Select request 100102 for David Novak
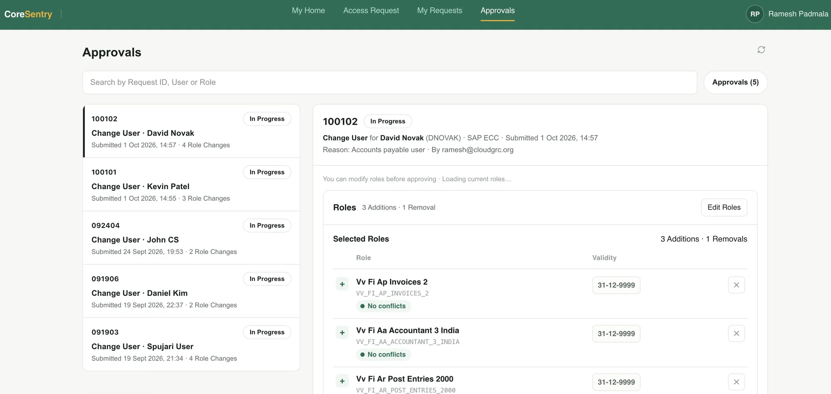This screenshot has height=394, width=831. click(x=192, y=131)
